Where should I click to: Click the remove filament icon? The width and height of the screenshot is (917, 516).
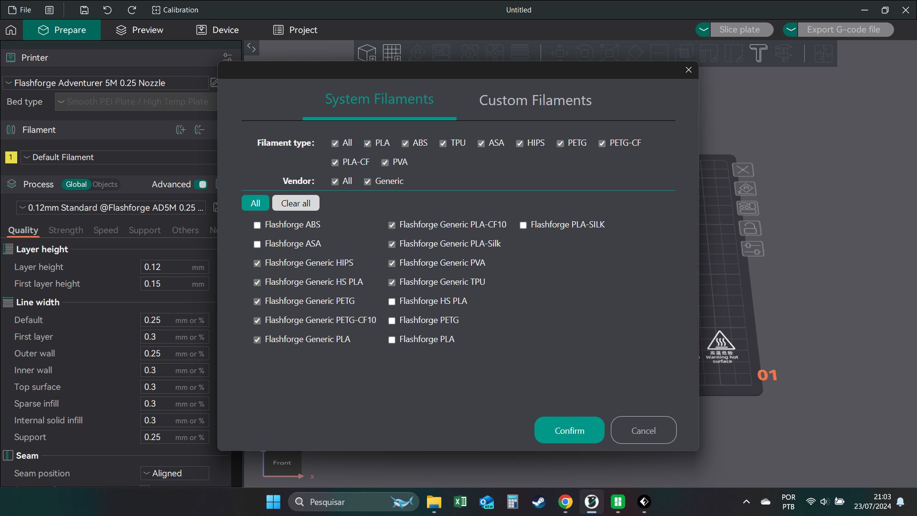click(200, 129)
